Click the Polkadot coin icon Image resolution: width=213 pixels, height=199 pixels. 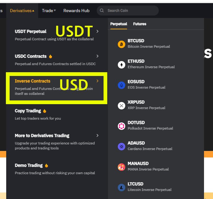(122, 126)
